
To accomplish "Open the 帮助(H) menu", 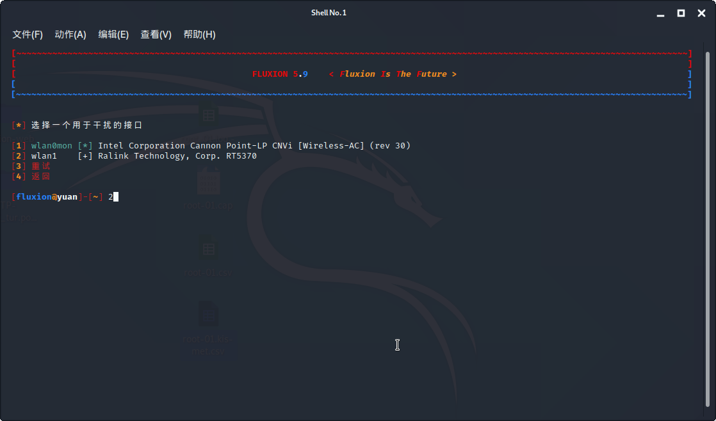I will click(199, 35).
